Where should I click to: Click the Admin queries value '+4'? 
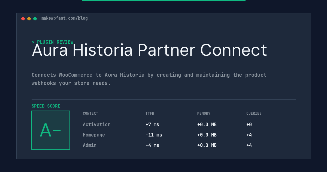(249, 145)
